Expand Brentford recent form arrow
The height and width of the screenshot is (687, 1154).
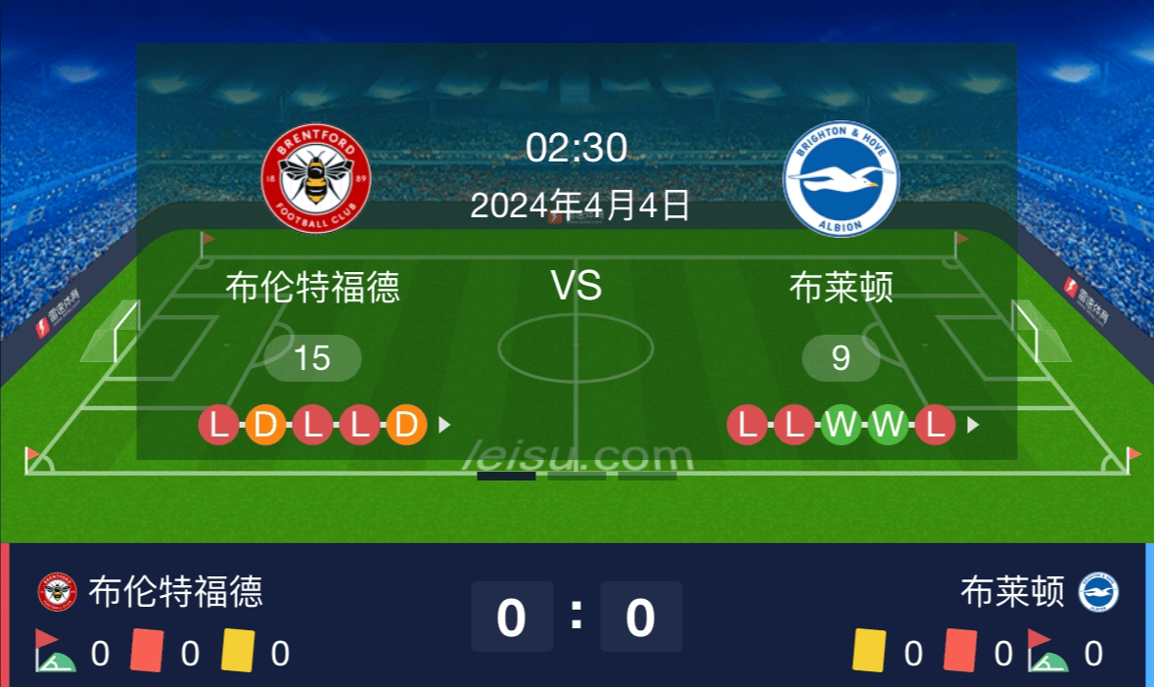pyautogui.click(x=443, y=425)
